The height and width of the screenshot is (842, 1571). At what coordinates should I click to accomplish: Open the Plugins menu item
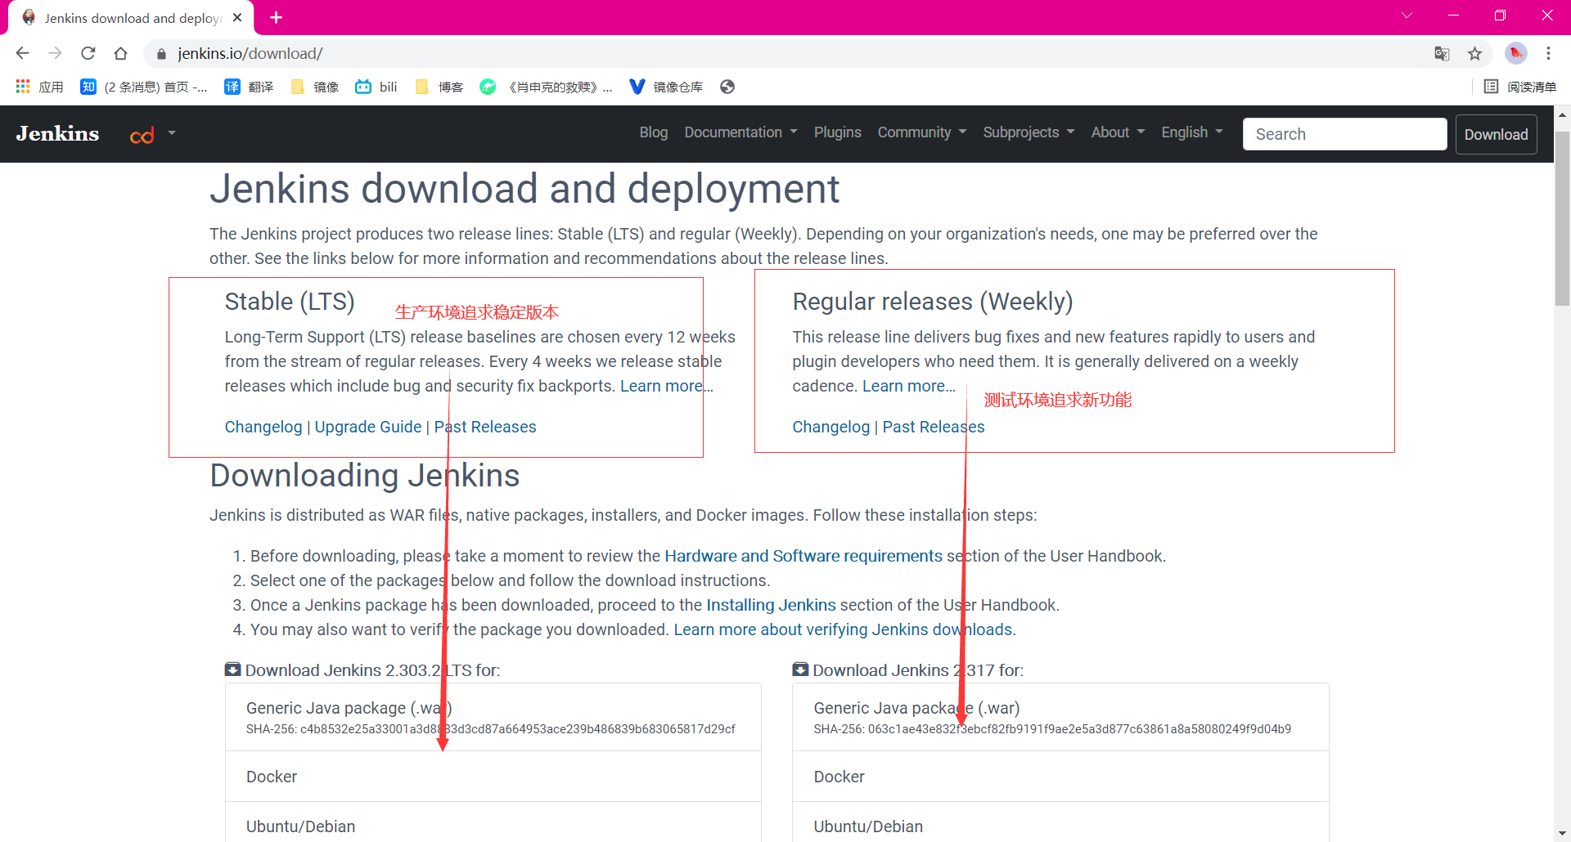[837, 132]
